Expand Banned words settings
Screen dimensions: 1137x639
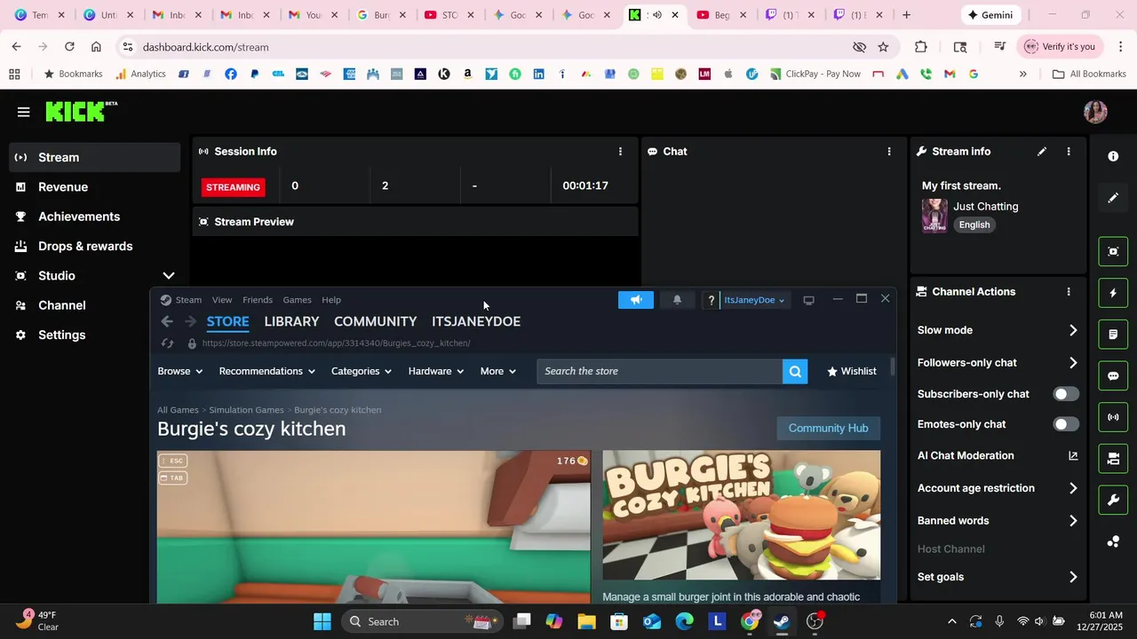(x=1073, y=521)
